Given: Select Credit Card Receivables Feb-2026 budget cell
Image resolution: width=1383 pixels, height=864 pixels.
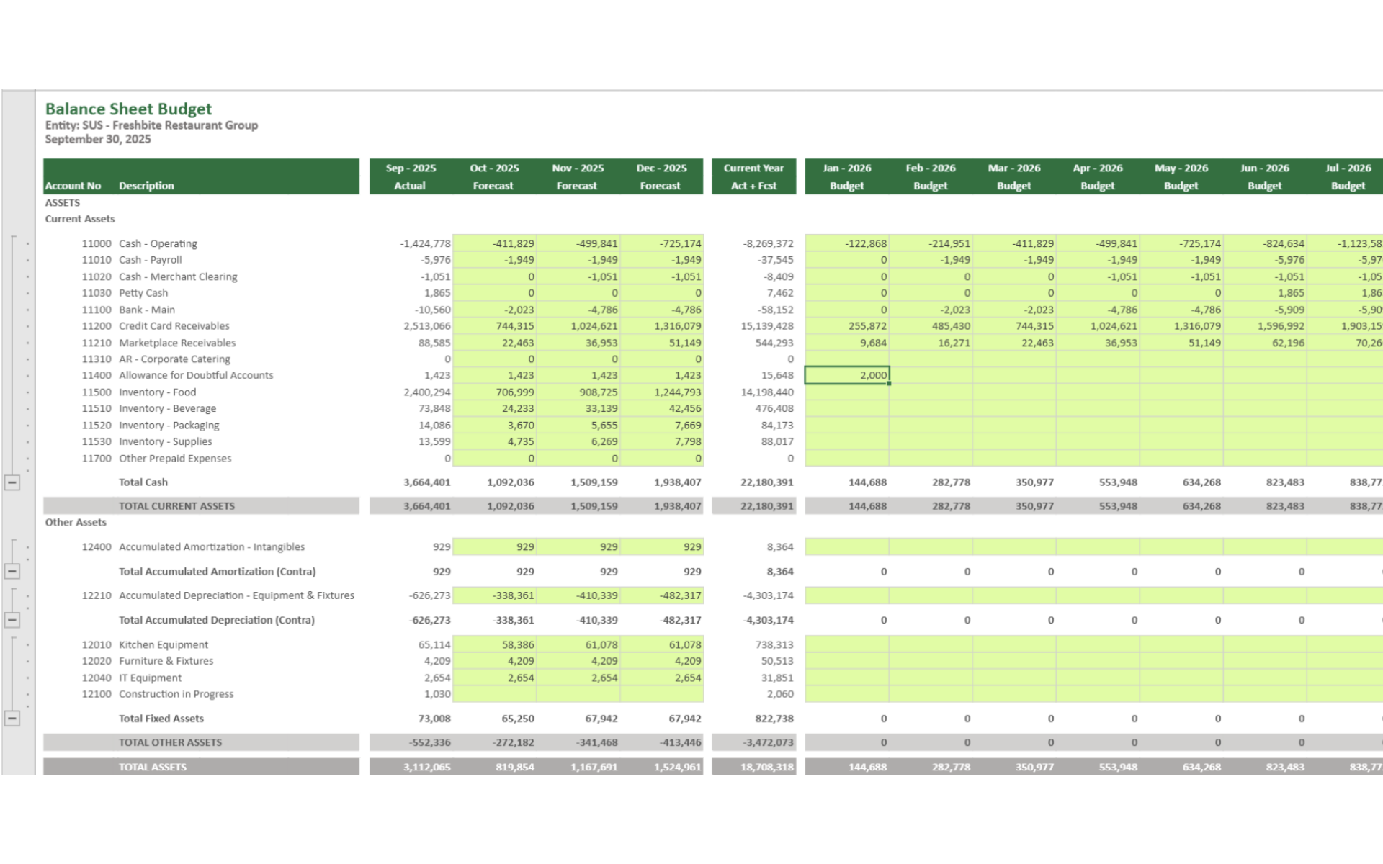Looking at the screenshot, I should pos(931,326).
